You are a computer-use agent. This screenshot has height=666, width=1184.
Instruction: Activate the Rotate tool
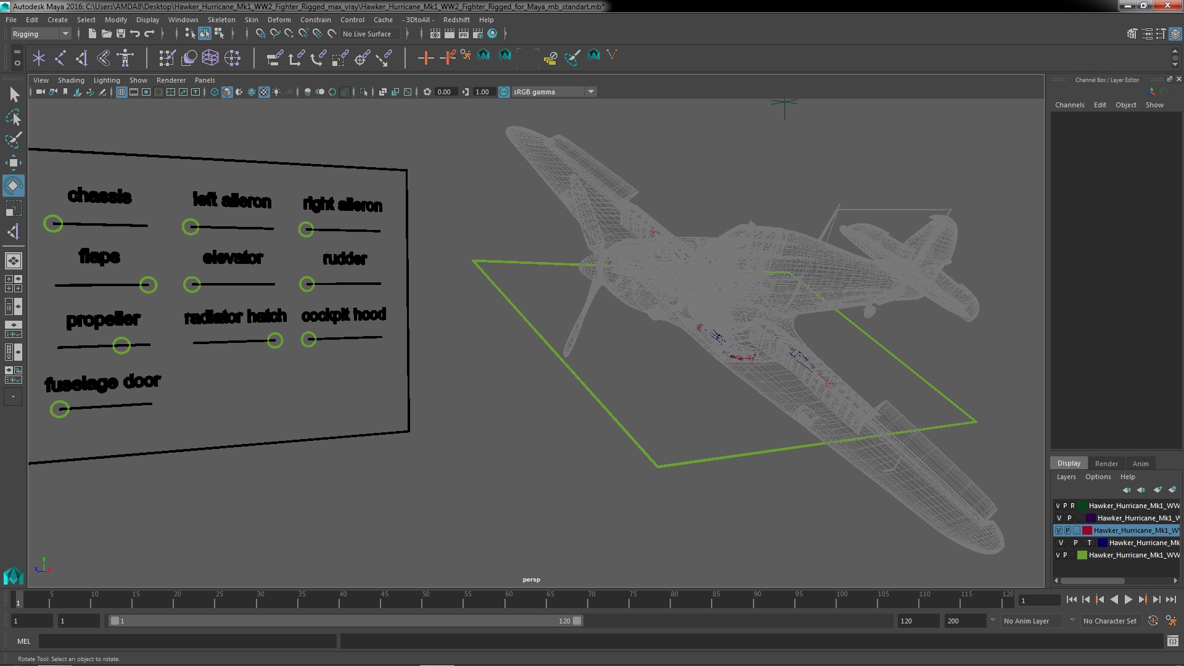14,186
